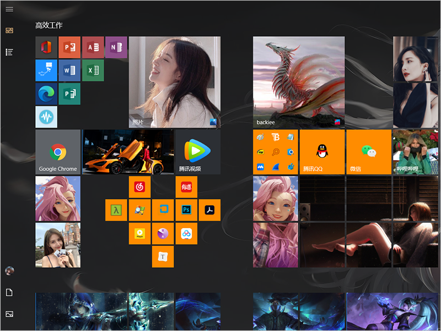The height and width of the screenshot is (331, 441).
Task: Open the Youdao dictionary tile
Action: pyautogui.click(x=186, y=187)
